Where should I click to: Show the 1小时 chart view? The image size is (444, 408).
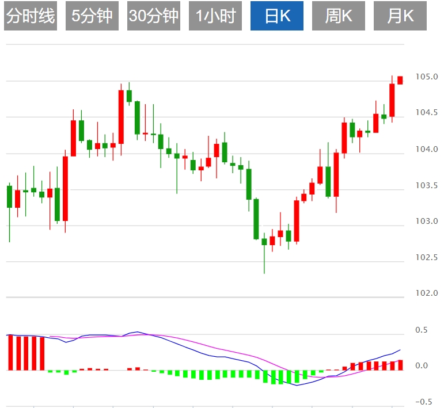point(216,16)
